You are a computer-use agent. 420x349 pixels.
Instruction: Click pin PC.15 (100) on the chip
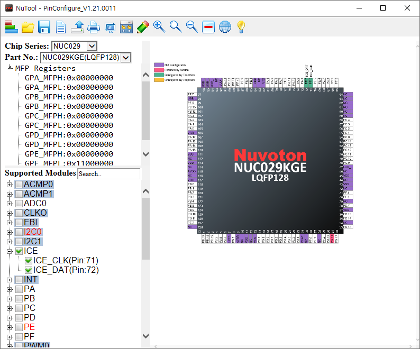click(x=193, y=107)
